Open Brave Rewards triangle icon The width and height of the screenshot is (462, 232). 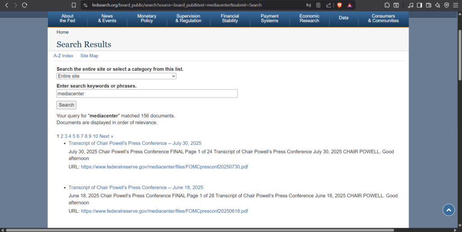click(x=350, y=5)
